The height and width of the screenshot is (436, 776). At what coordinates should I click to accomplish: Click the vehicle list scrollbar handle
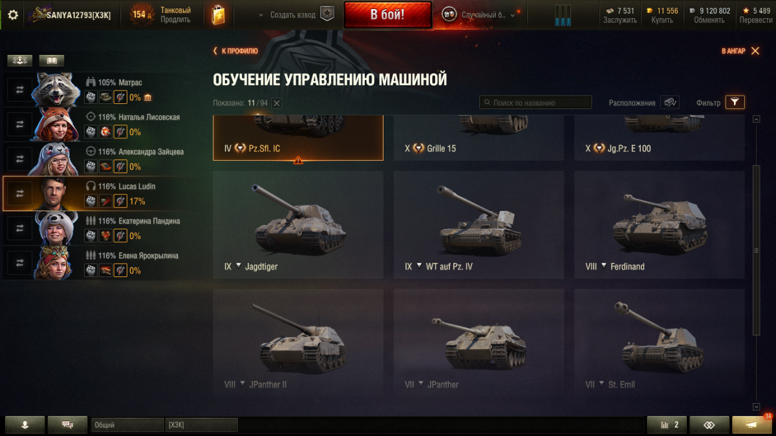[x=757, y=251]
